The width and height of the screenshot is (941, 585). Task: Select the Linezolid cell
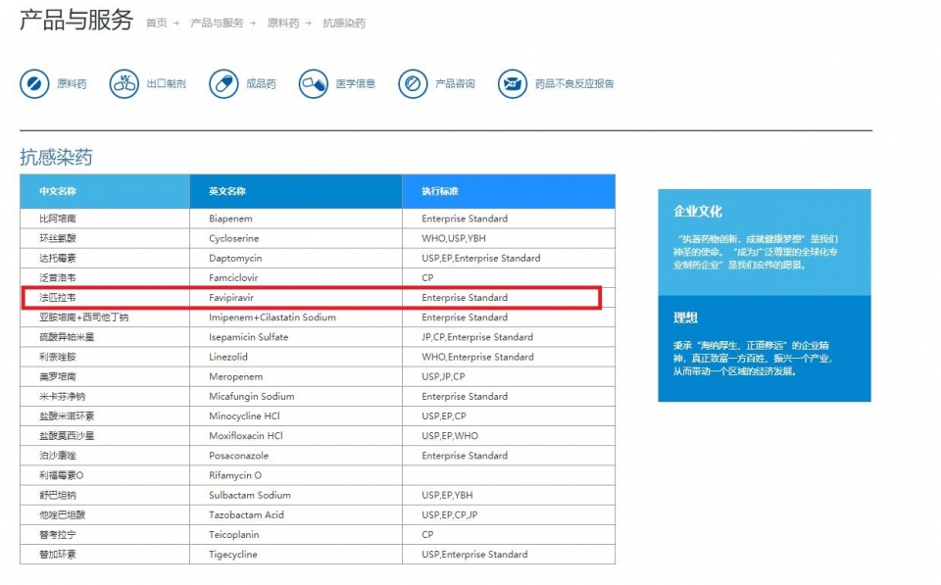(x=296, y=357)
